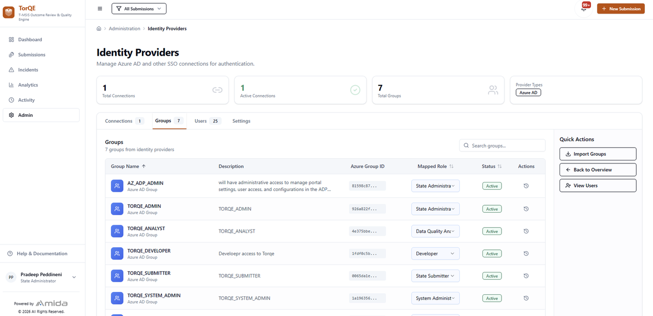Viewport: 653px width, 316px height.
Task: Open the Settings tab
Action: (x=241, y=121)
